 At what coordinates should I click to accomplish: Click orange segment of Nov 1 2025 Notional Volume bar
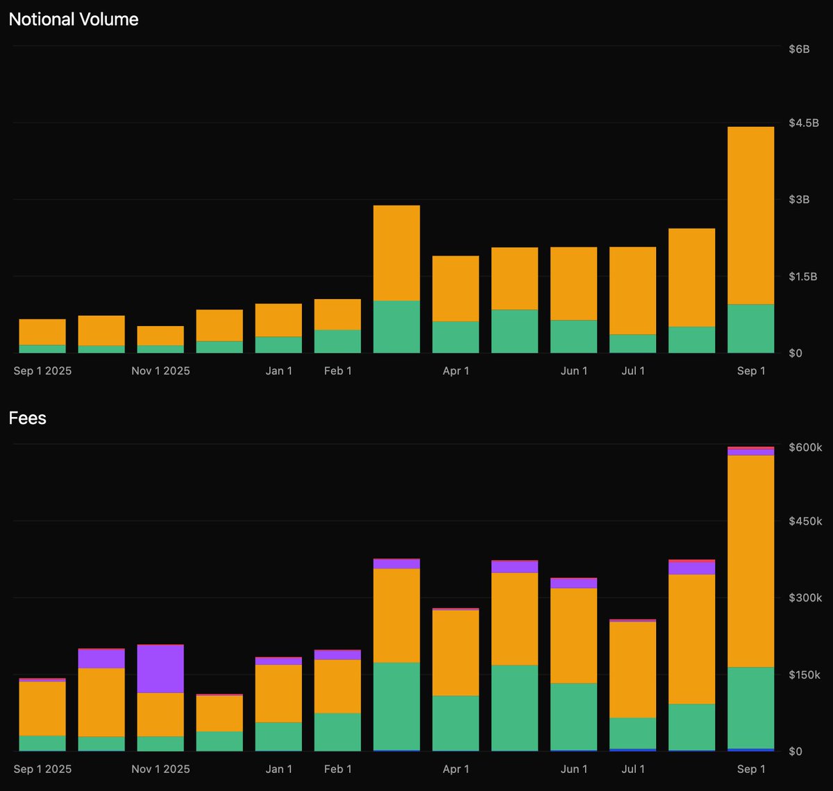click(x=160, y=336)
